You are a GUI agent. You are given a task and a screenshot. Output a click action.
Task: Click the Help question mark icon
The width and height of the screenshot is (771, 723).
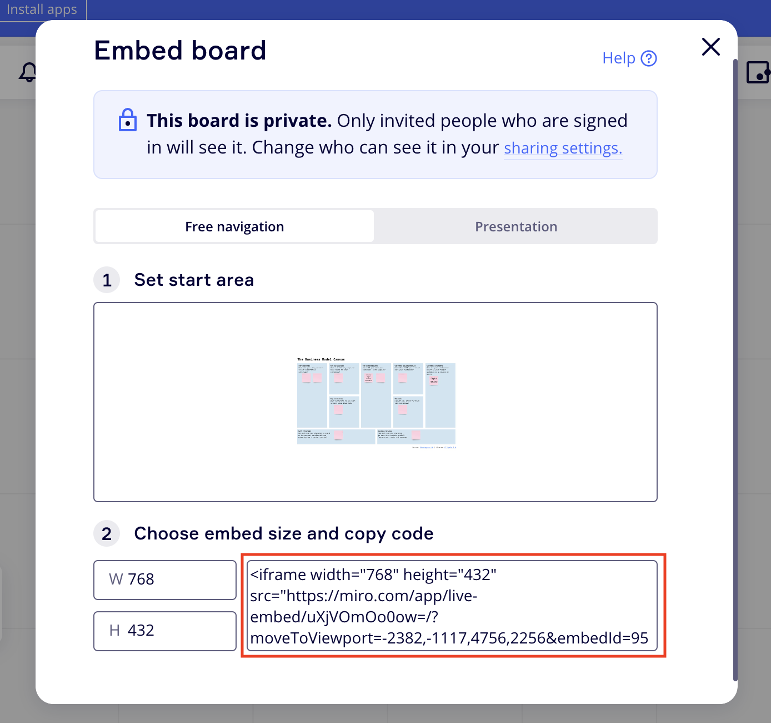(x=649, y=58)
